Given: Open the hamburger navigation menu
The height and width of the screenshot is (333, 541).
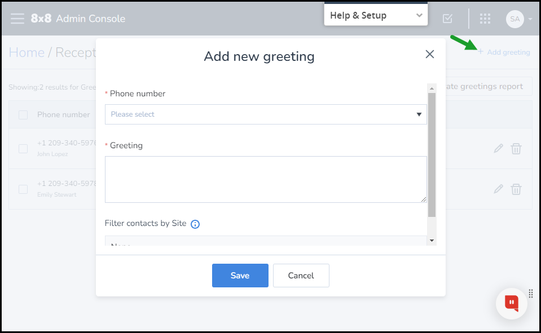Looking at the screenshot, I should [x=17, y=19].
